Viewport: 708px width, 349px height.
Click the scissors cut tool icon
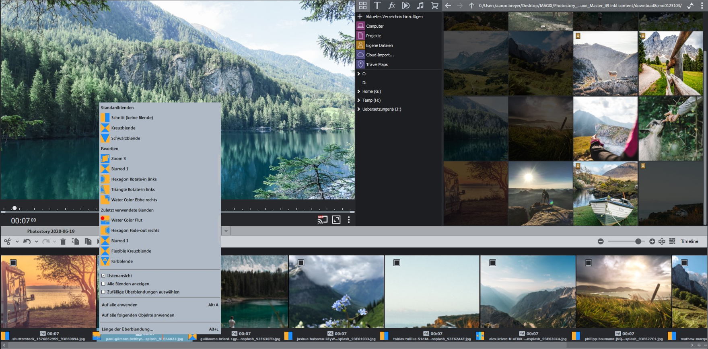[x=8, y=241]
